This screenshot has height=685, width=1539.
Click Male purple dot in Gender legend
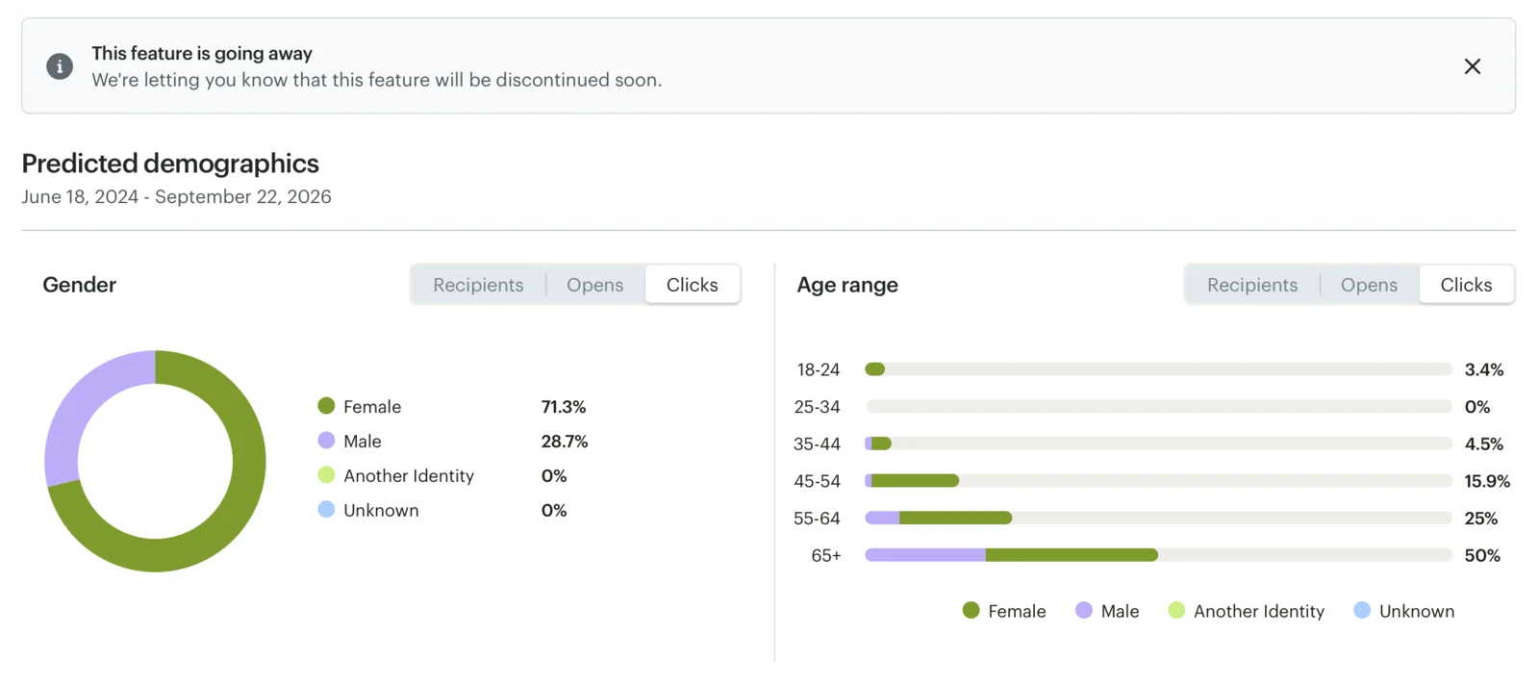coord(326,441)
